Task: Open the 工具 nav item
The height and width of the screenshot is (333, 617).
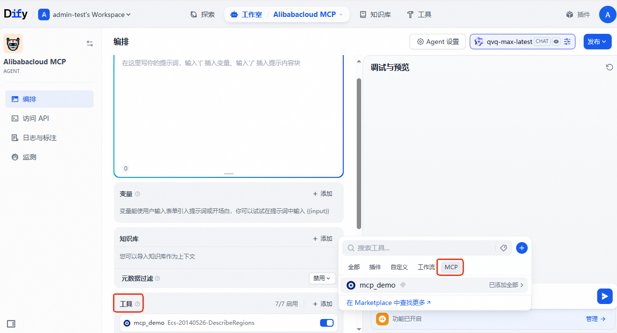Action: coord(419,14)
